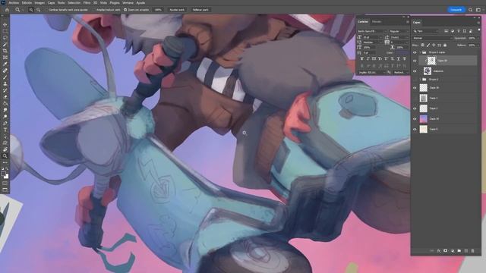
Task: Open the Ventana menu
Action: (x=128, y=2)
